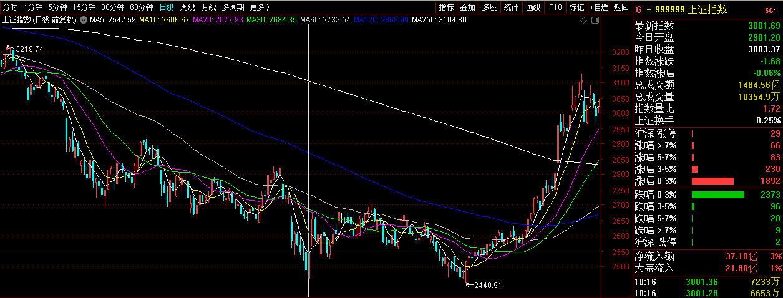Click the F10 company info button
Viewport: 783px width, 298px height.
coord(555,7)
